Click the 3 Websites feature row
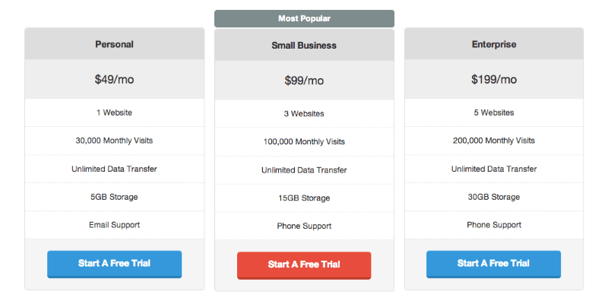608x304 pixels. pyautogui.click(x=304, y=114)
